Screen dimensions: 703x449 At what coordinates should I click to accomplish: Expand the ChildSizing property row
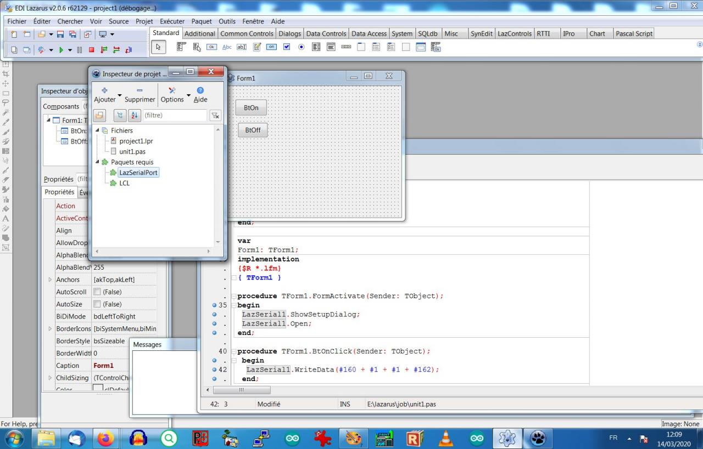[x=50, y=378]
